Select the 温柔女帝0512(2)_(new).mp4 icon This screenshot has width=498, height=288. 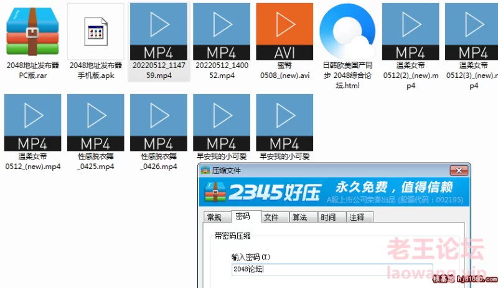(x=411, y=31)
